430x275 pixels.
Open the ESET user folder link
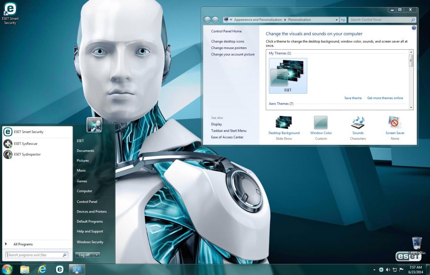coord(80,141)
